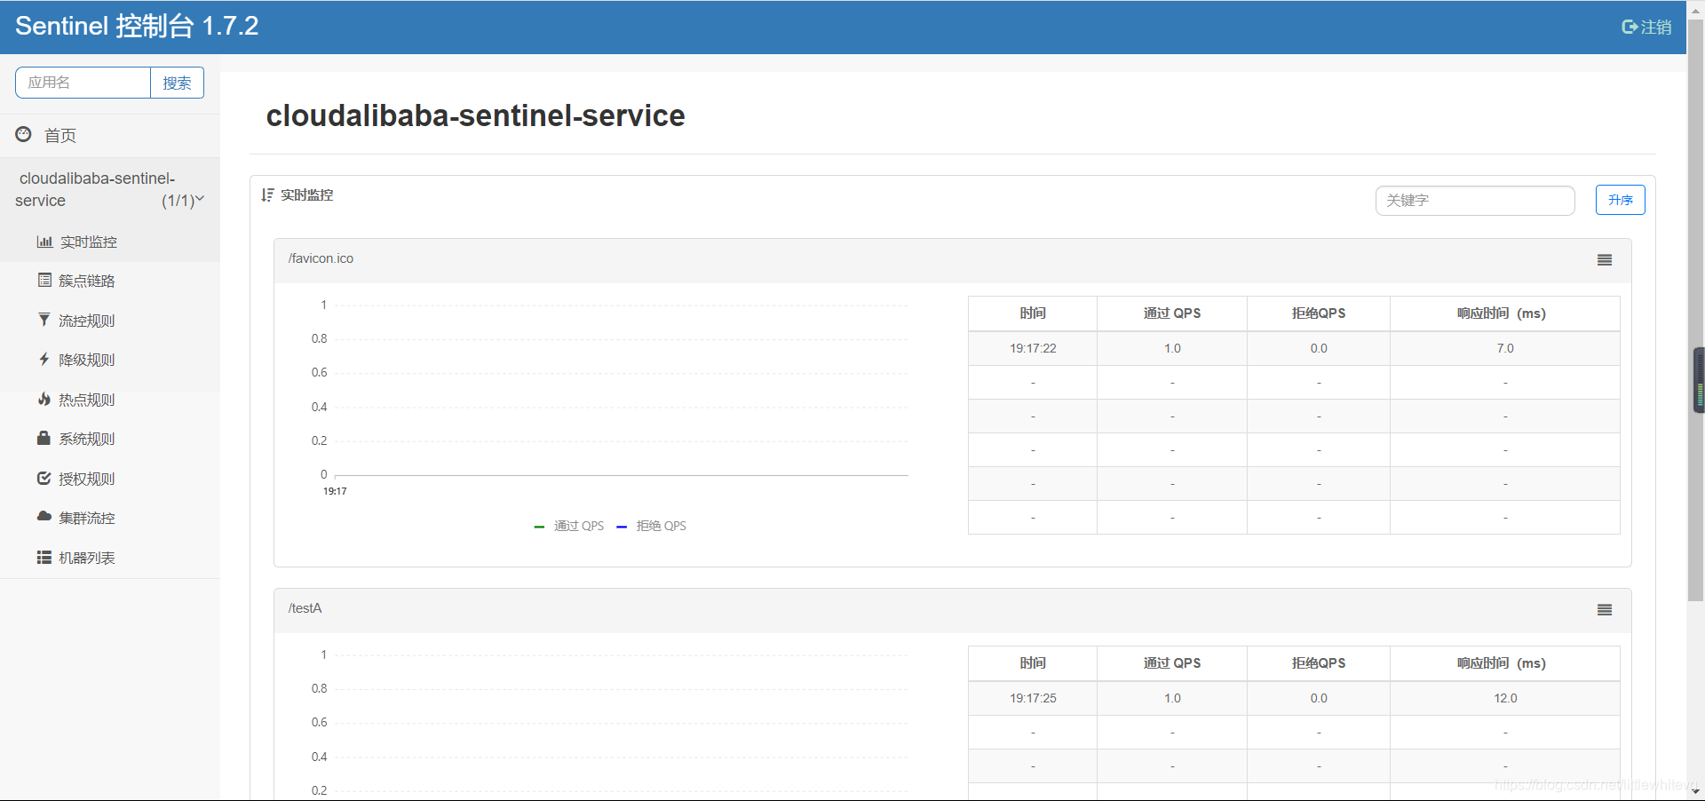This screenshot has width=1705, height=801.
Task: Click the Sentinel 控制台 1.7.2 title
Action: click(137, 26)
